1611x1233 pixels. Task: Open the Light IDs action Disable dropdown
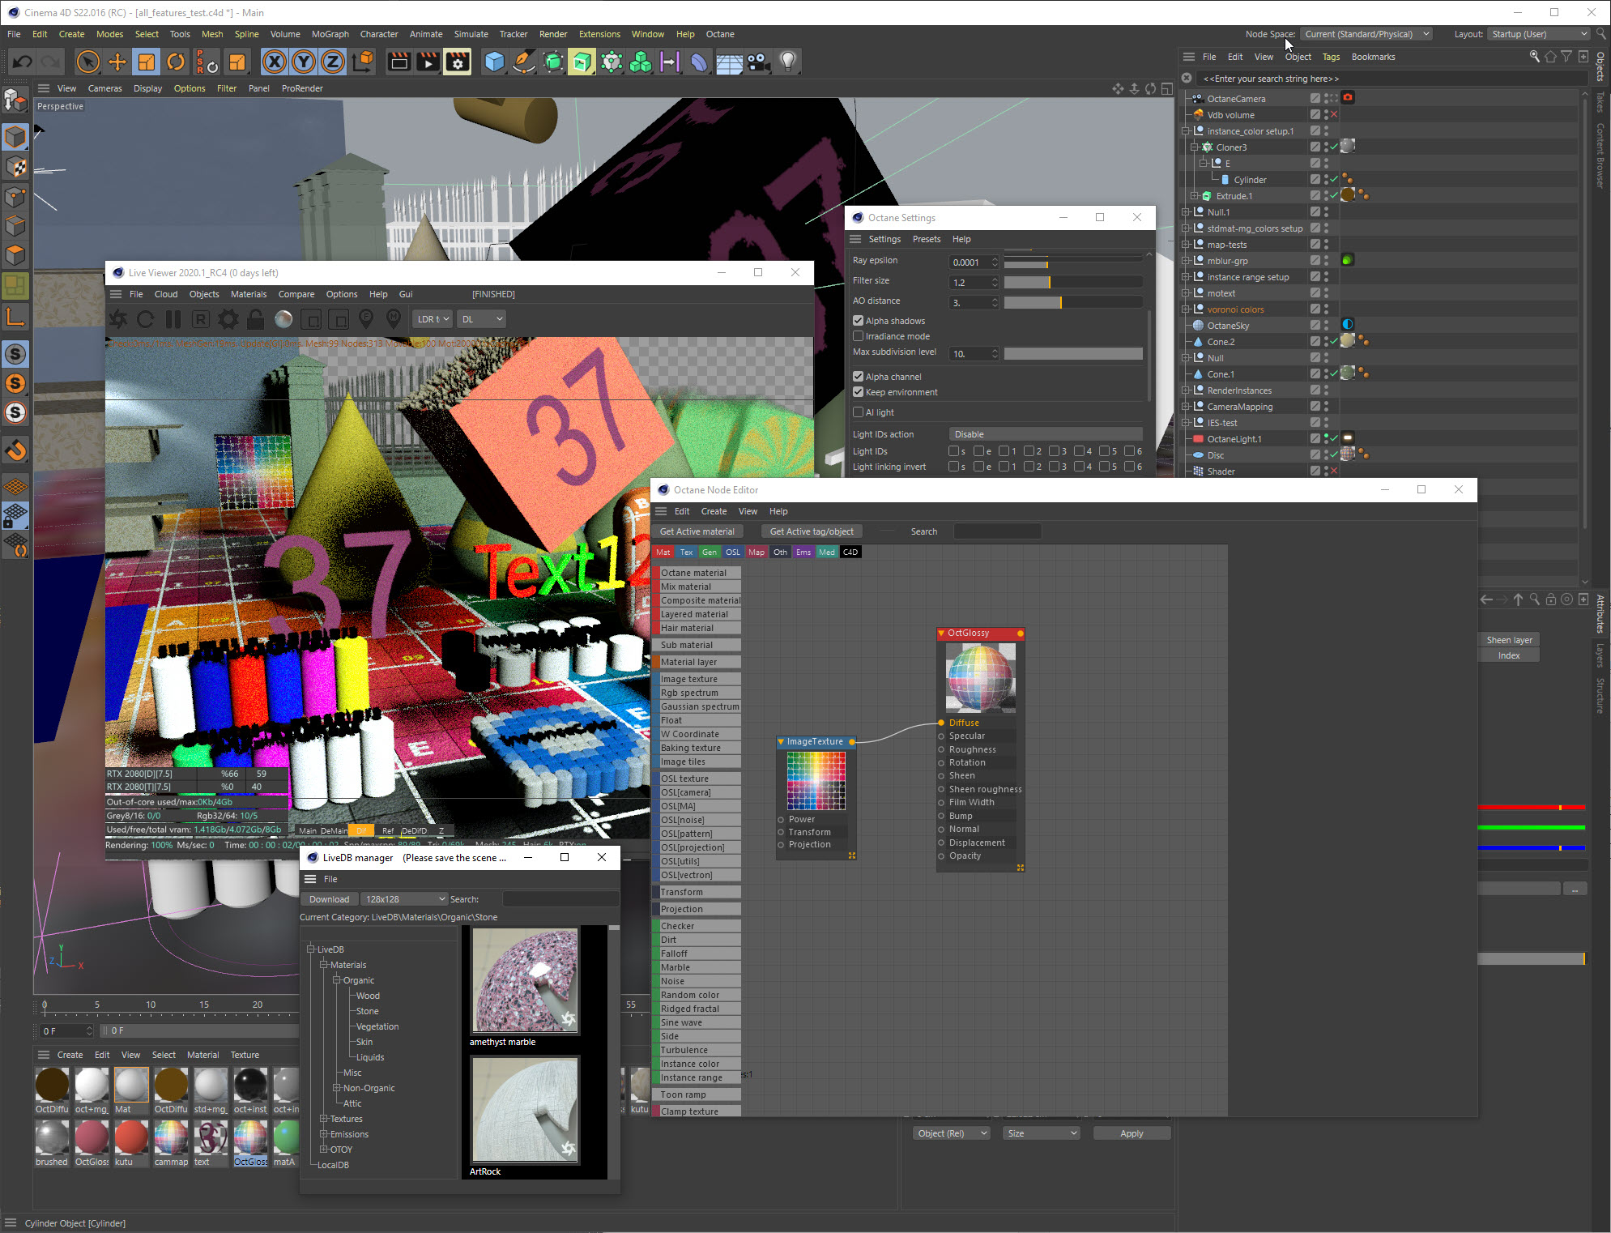[x=1045, y=434]
